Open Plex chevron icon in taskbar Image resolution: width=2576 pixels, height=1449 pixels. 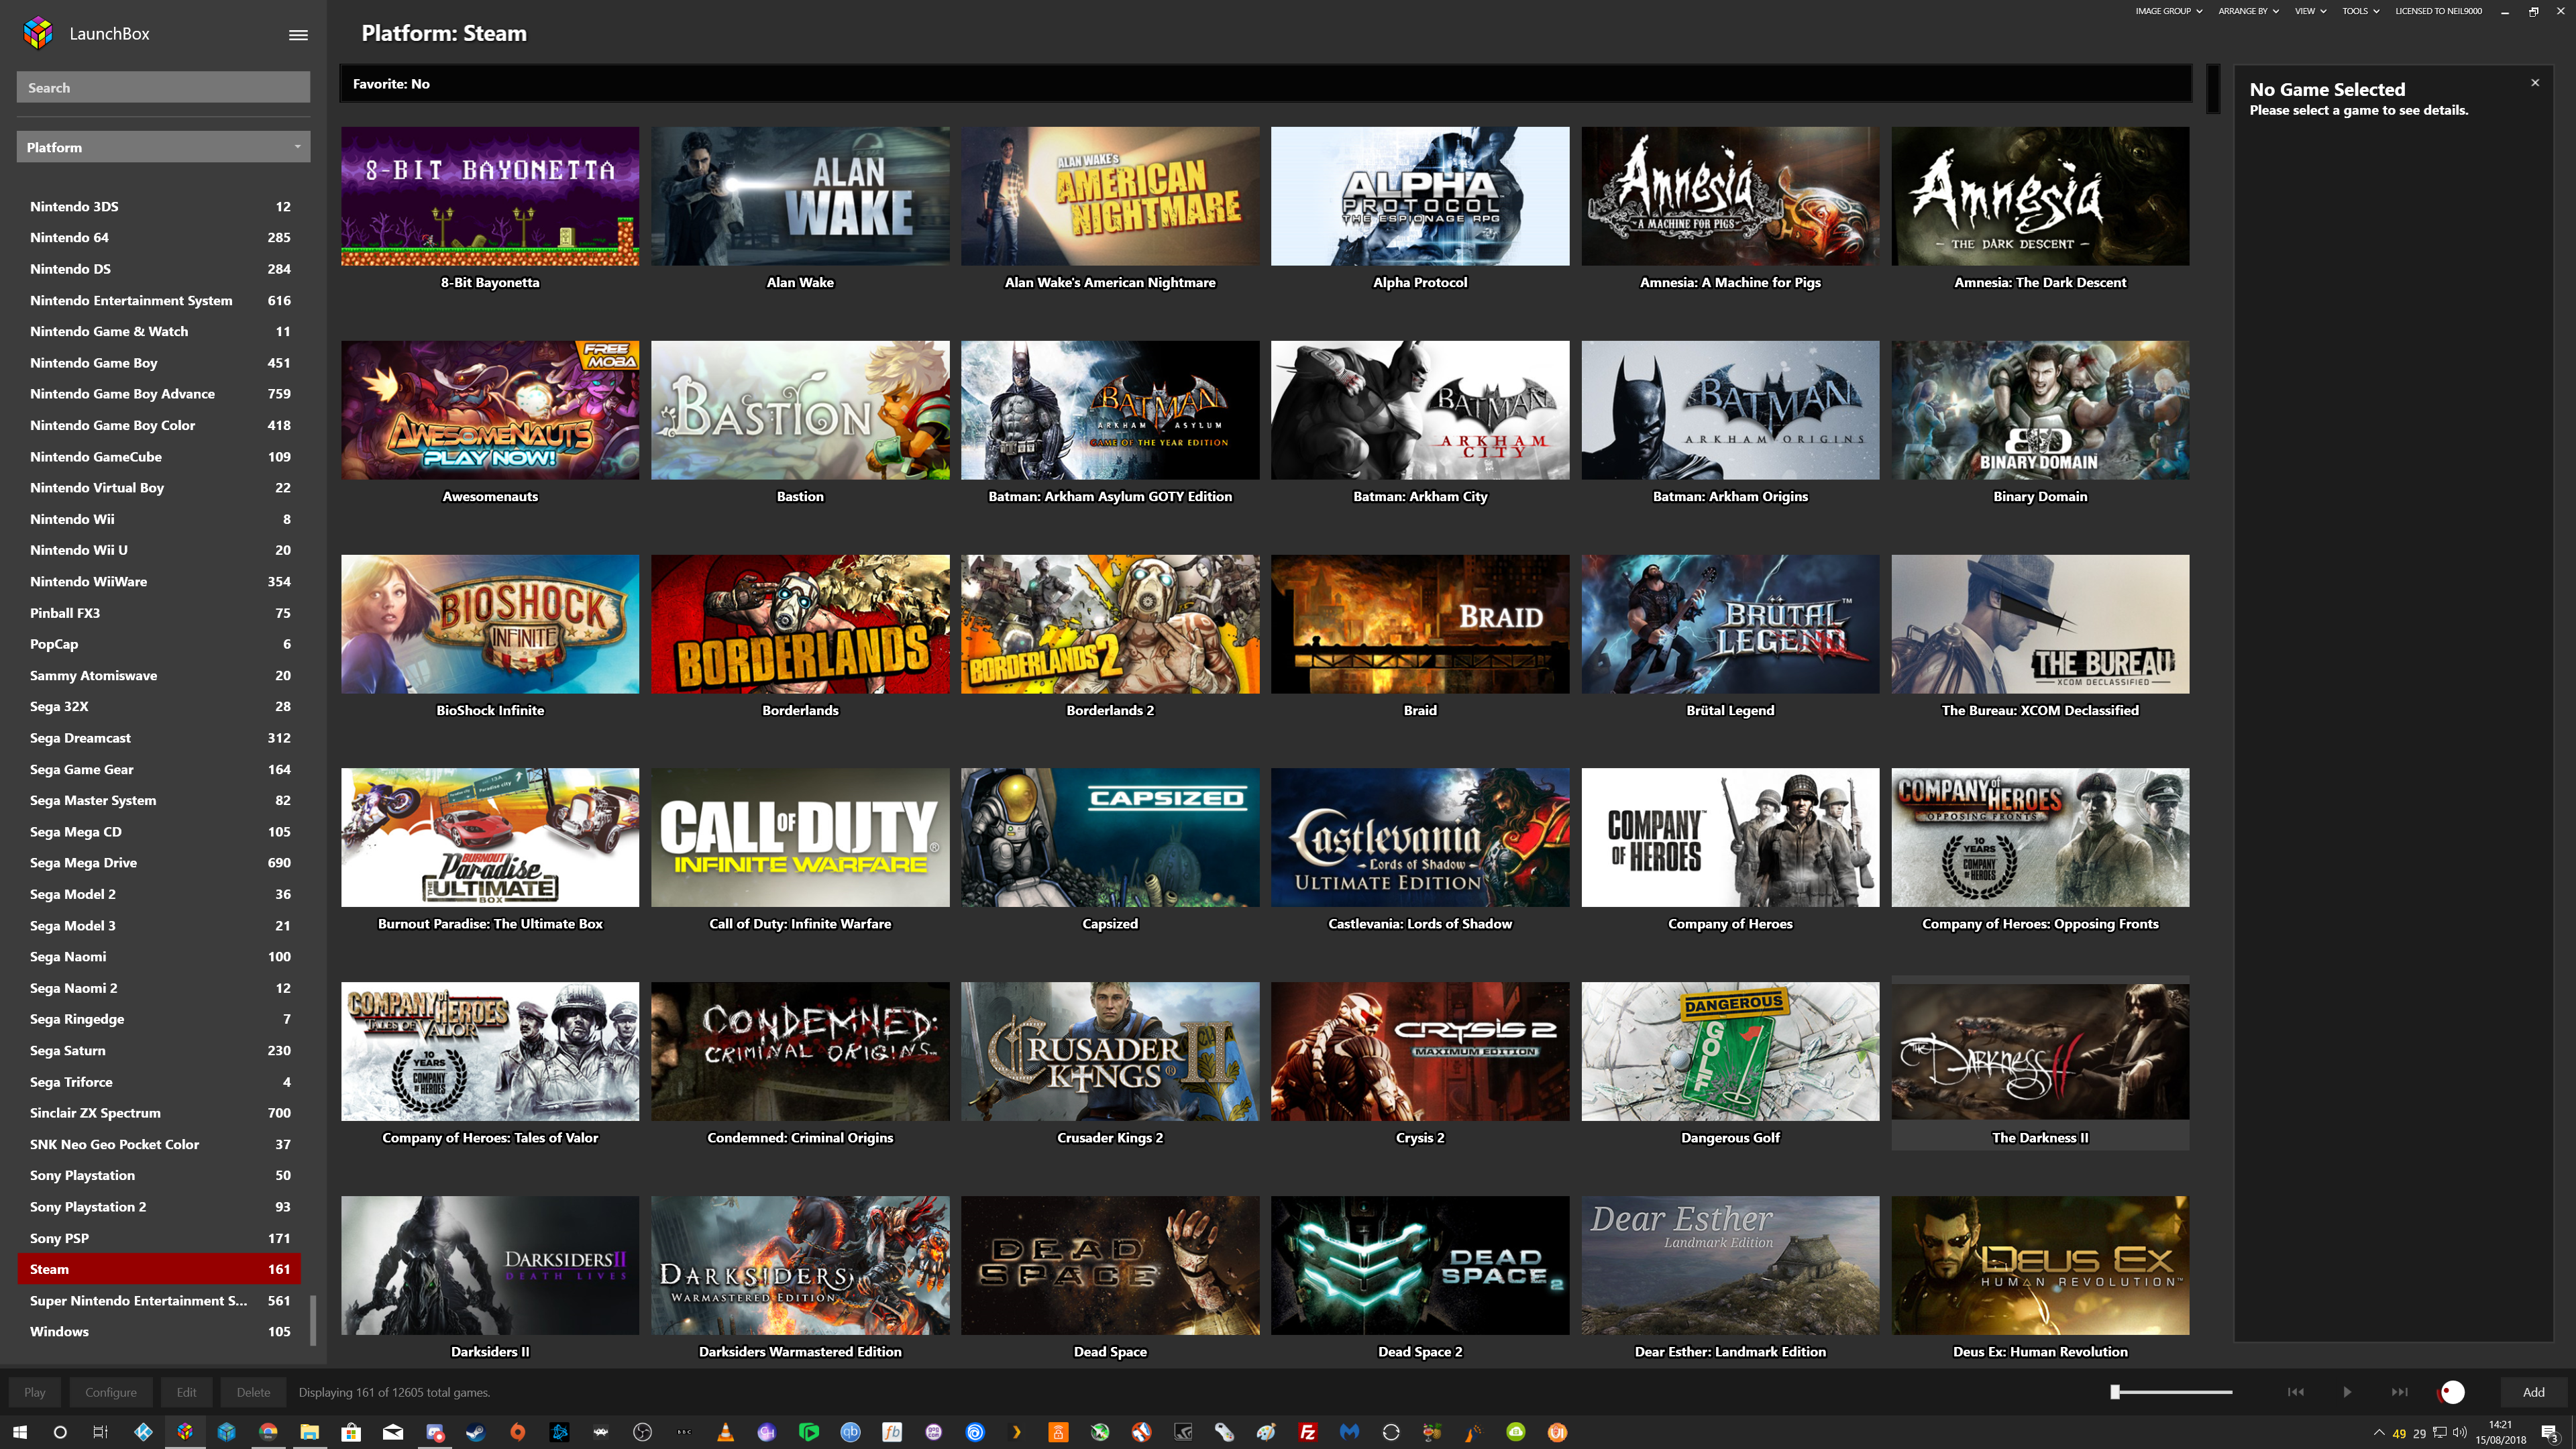(x=1016, y=1432)
